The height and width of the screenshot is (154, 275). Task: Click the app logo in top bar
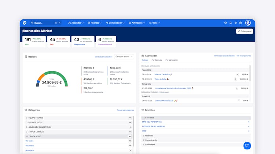(x=25, y=23)
